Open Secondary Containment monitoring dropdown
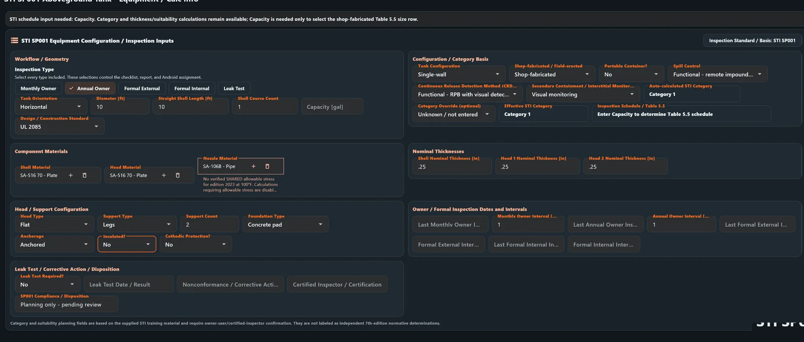 [583, 94]
